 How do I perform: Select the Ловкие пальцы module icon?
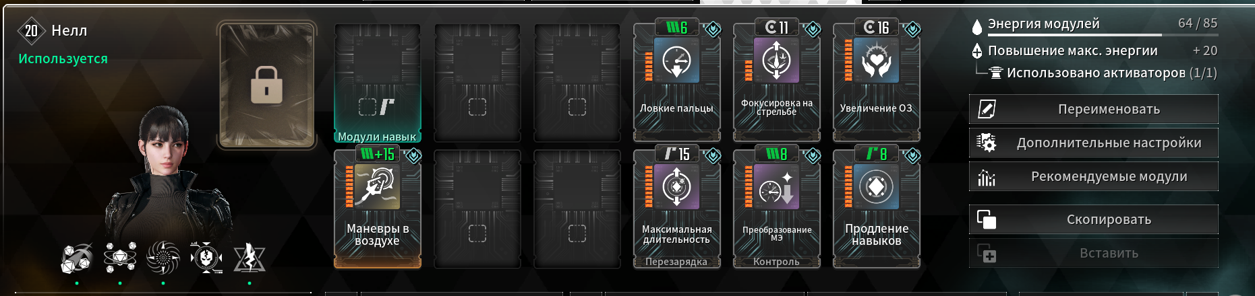click(x=676, y=61)
